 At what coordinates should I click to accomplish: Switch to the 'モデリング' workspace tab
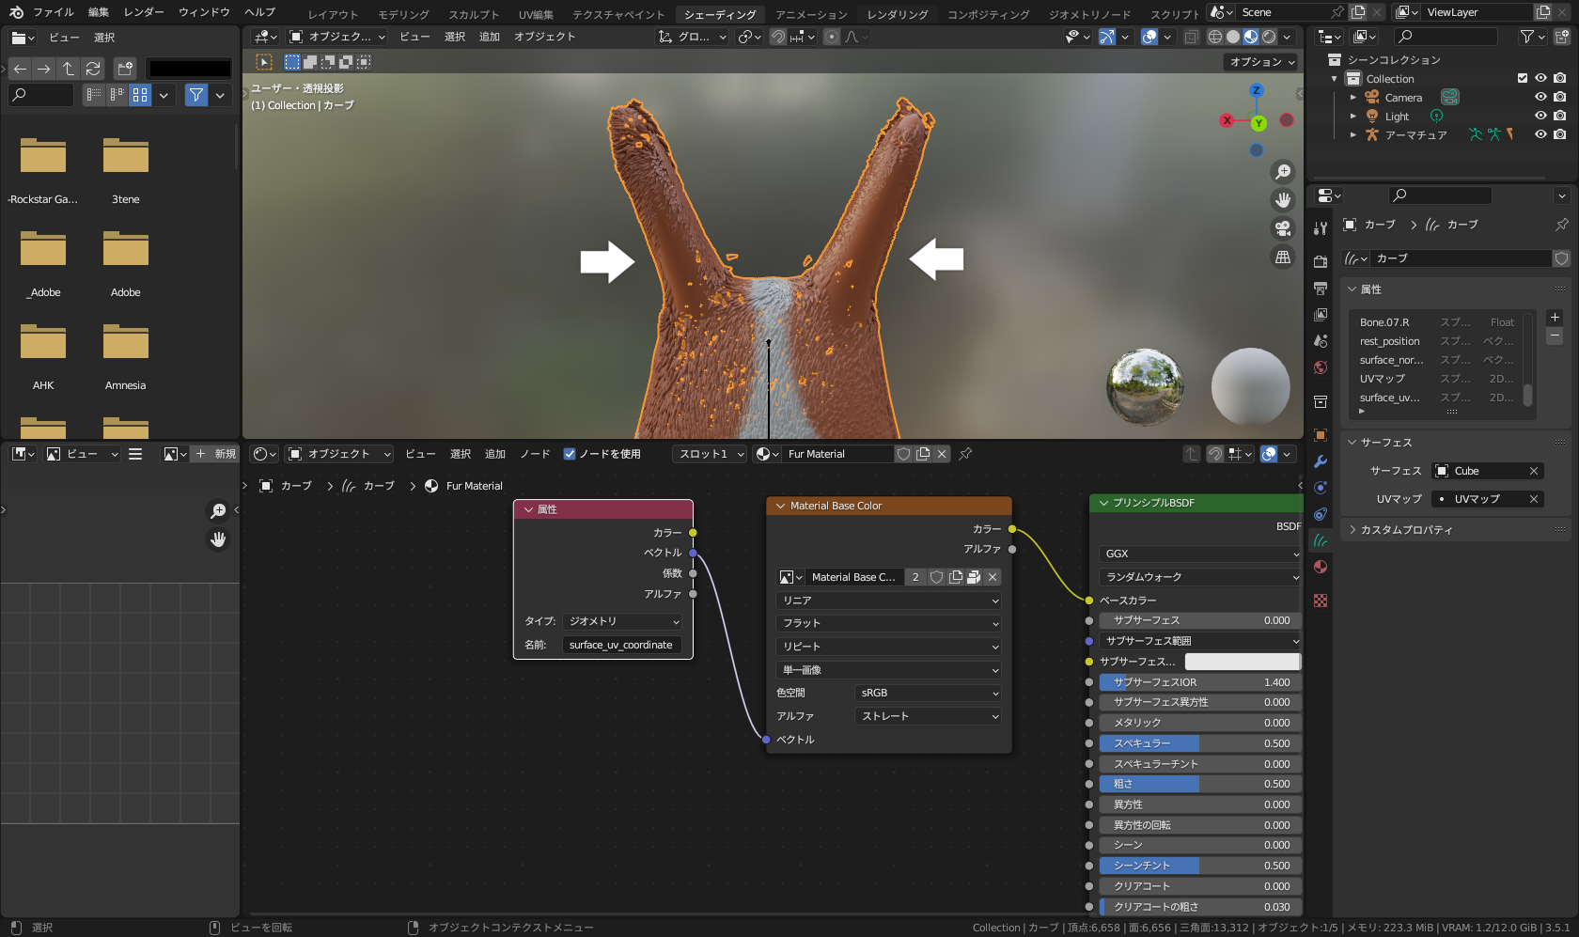click(x=403, y=14)
